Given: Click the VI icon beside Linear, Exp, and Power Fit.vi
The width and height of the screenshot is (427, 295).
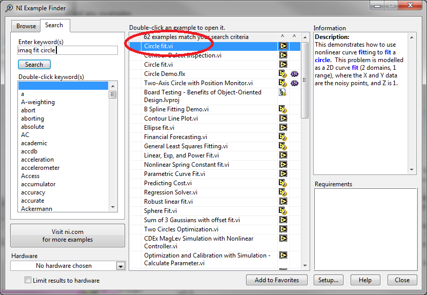Looking at the screenshot, I should pyautogui.click(x=283, y=155).
